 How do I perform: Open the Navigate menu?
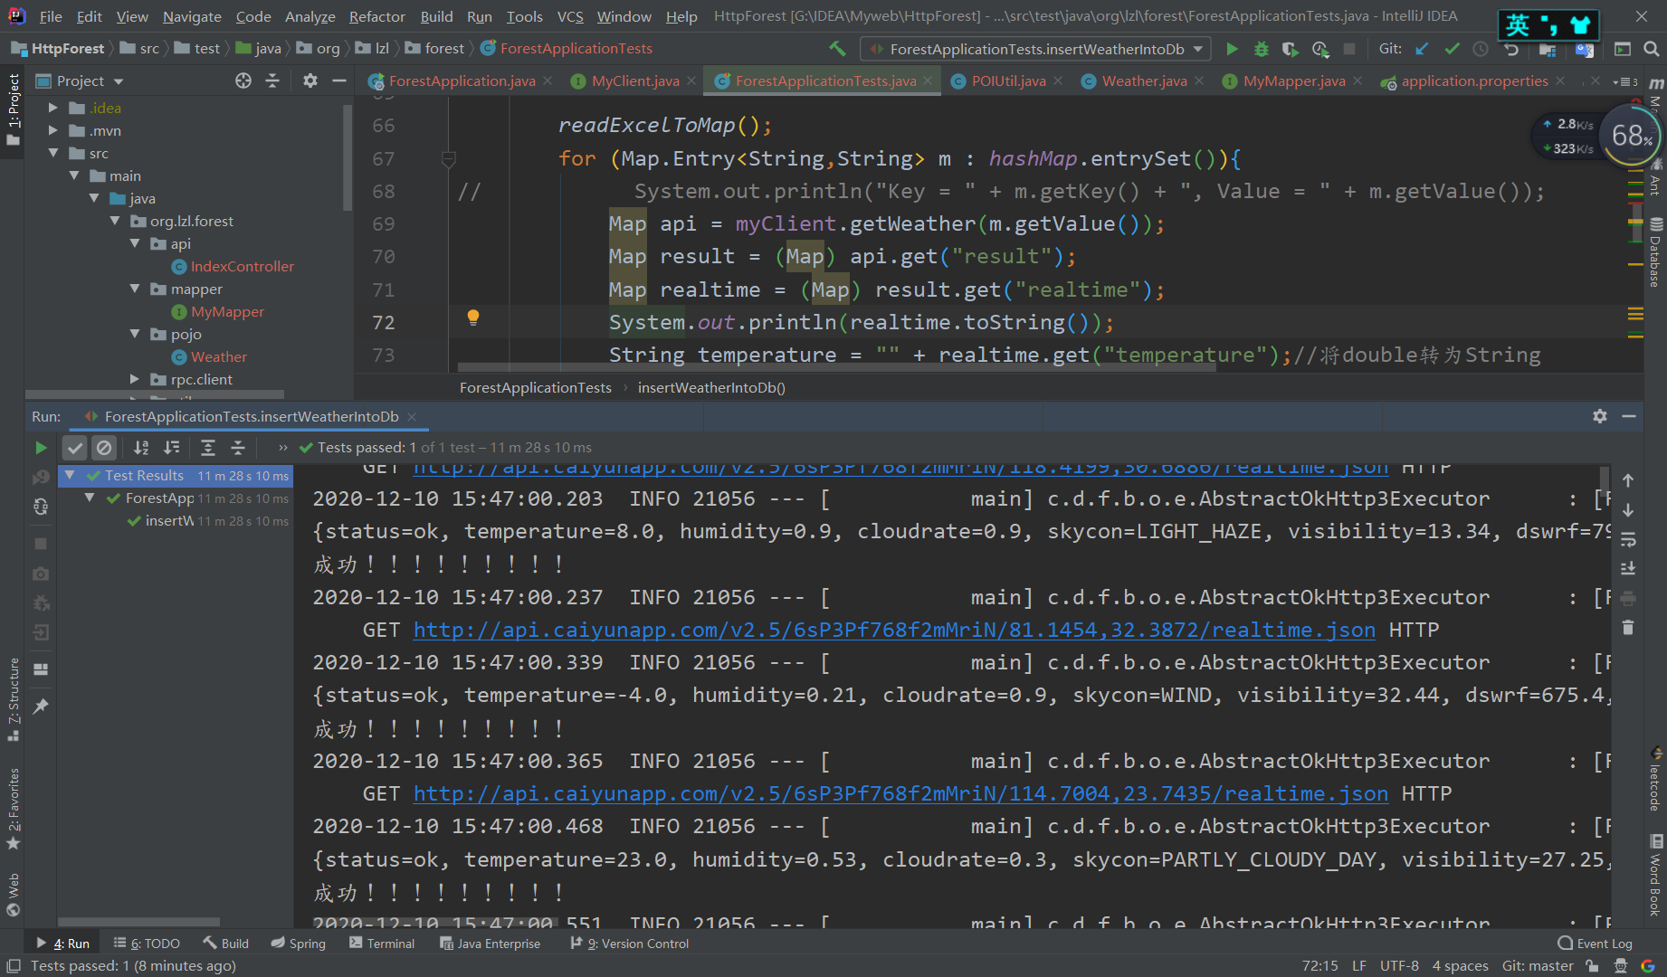(x=192, y=16)
